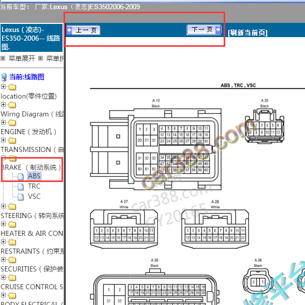Click the menu collapse icon before 菜单折叠
305x305 pixels.
pyautogui.click(x=40, y=58)
